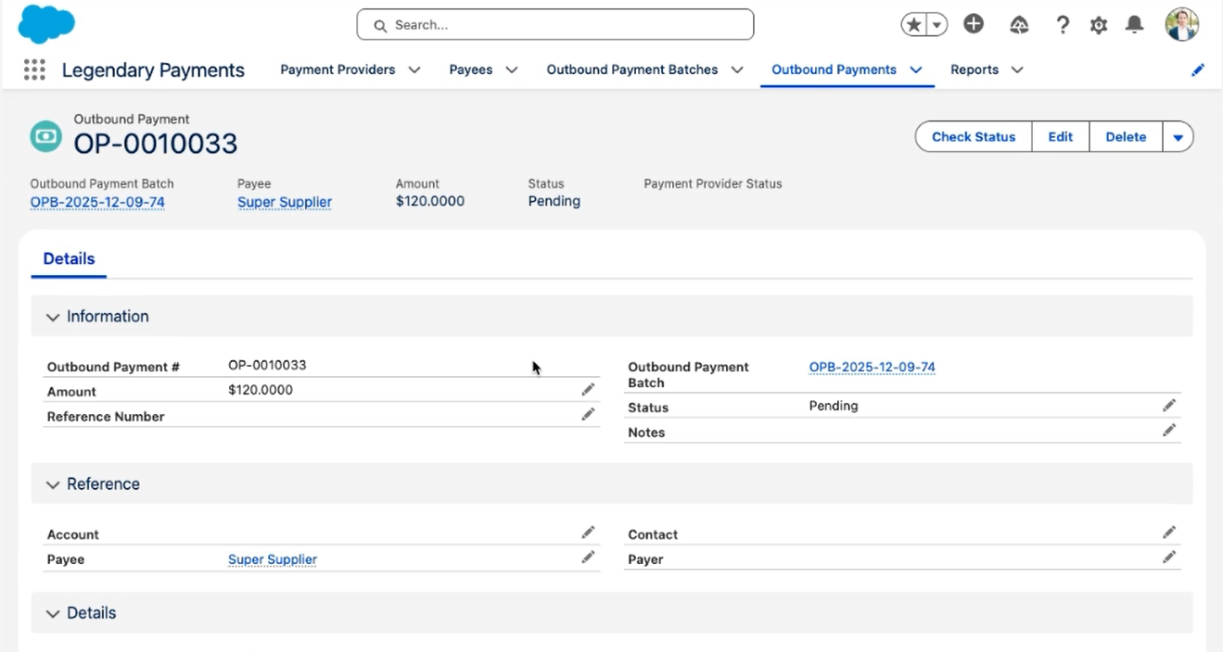Expand the Payees tab dropdown chevron

coord(512,69)
